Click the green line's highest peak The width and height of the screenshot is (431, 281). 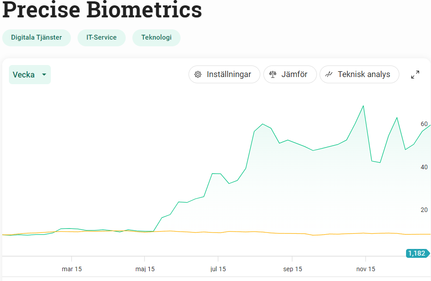point(363,106)
